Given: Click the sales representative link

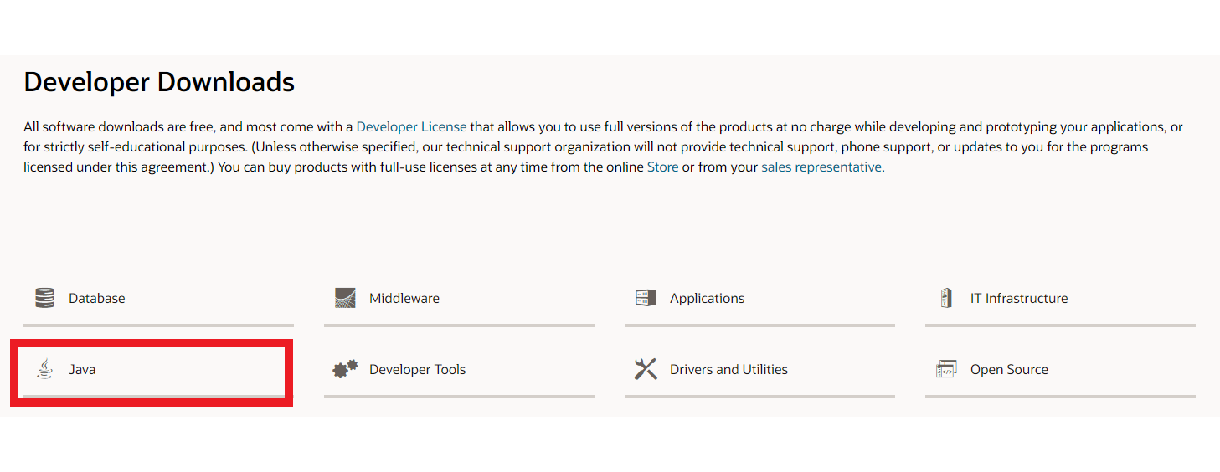Looking at the screenshot, I should click(821, 167).
